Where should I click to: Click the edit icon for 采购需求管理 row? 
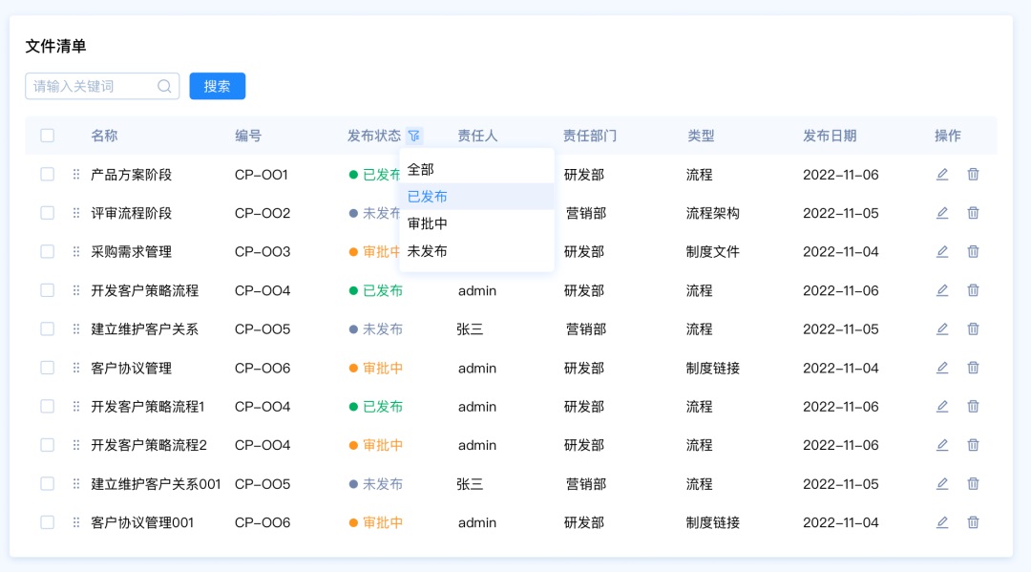click(942, 251)
